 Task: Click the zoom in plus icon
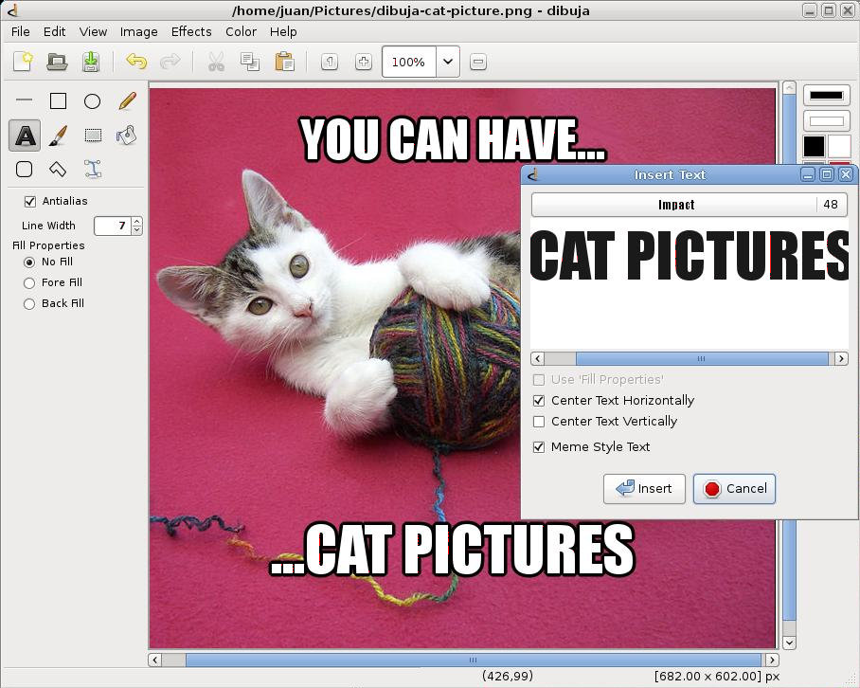pyautogui.click(x=364, y=62)
